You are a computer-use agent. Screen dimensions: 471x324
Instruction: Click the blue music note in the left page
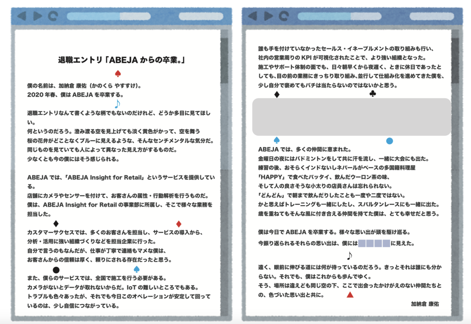[117, 103]
